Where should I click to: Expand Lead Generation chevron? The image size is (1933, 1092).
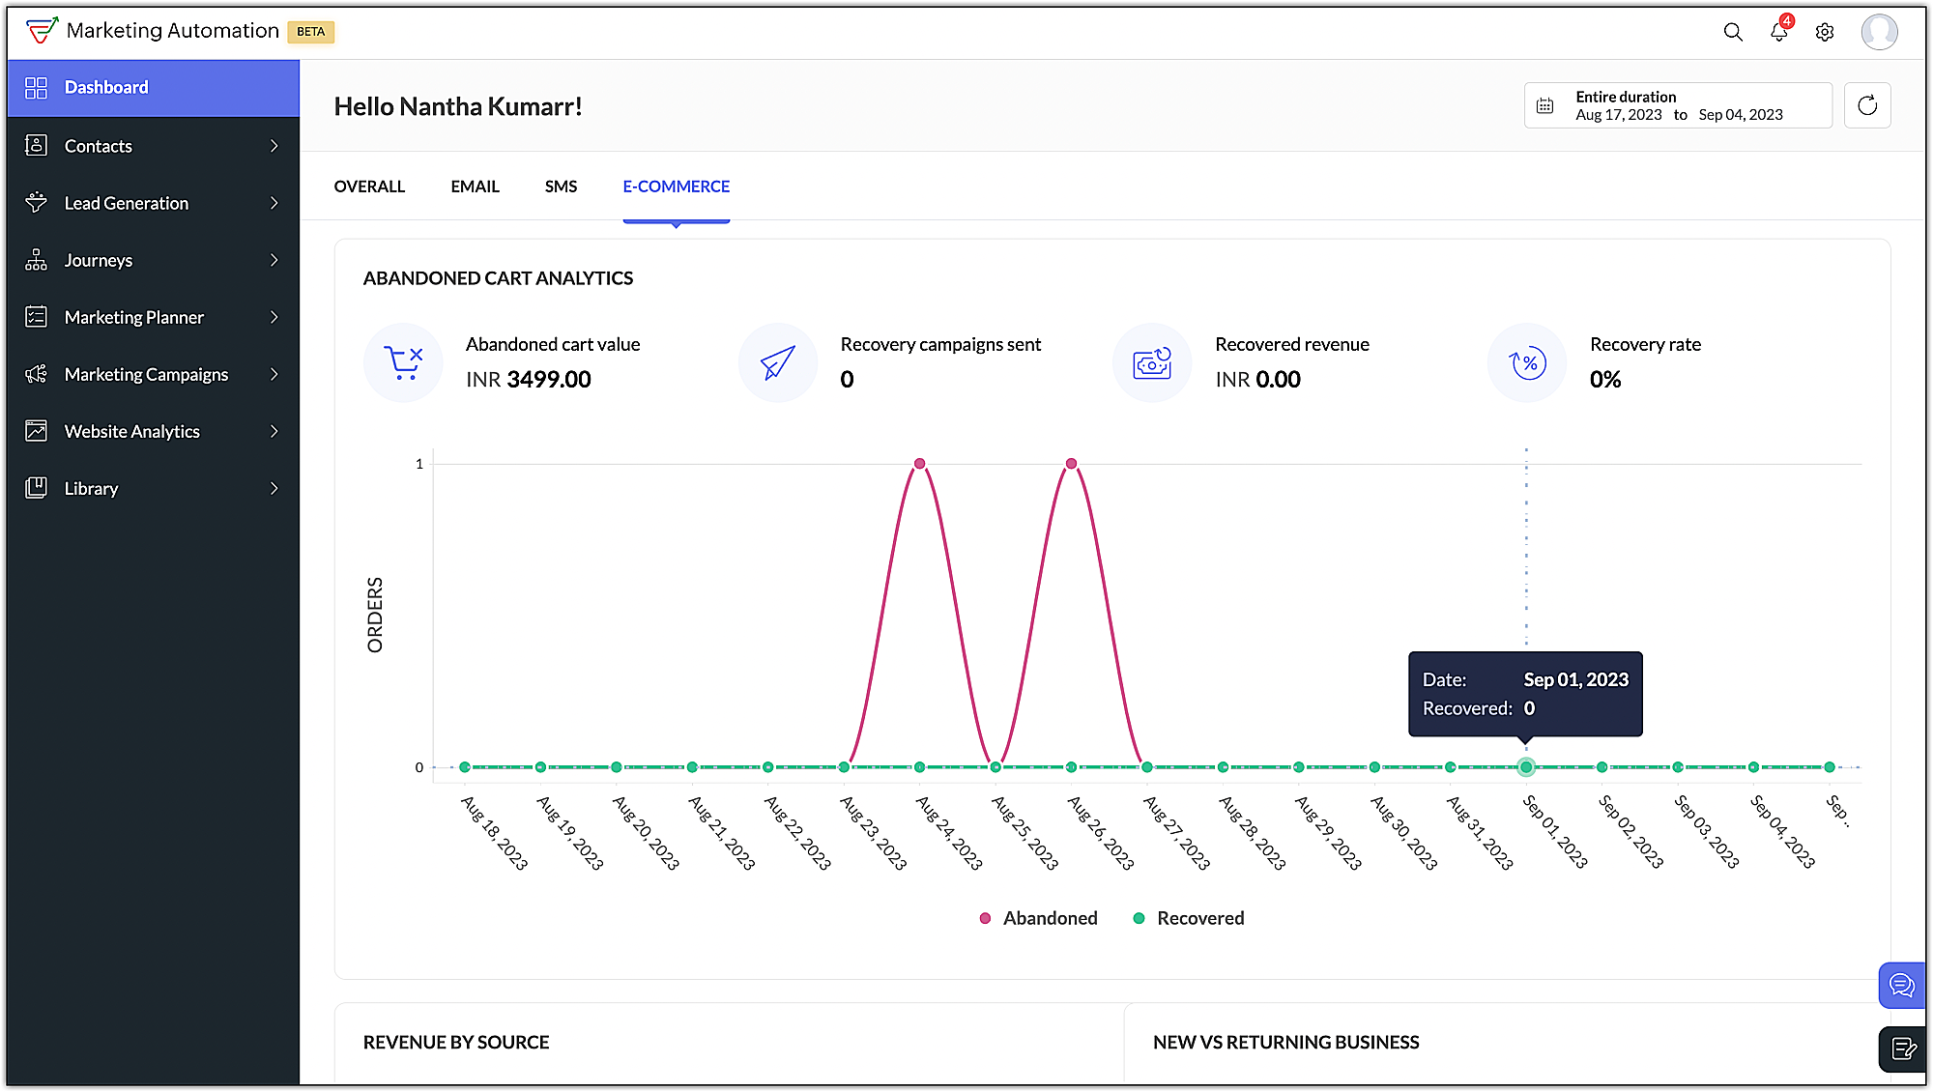pyautogui.click(x=274, y=203)
